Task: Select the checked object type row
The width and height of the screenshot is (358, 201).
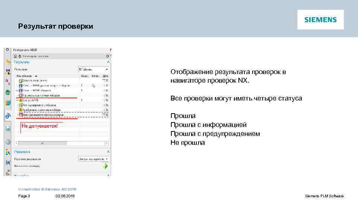Action: tap(62, 105)
